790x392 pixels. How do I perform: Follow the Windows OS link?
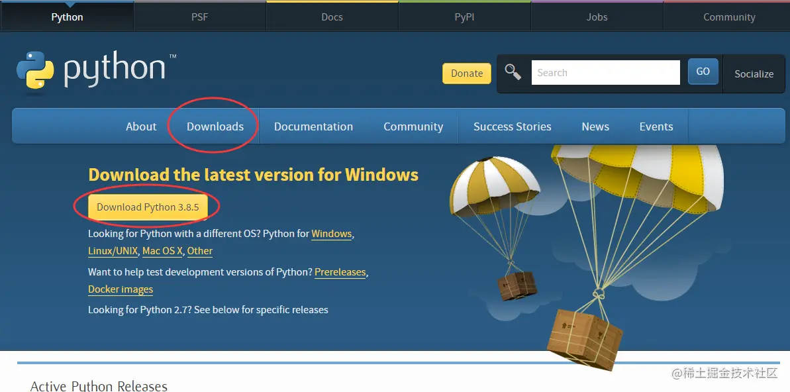pos(332,234)
